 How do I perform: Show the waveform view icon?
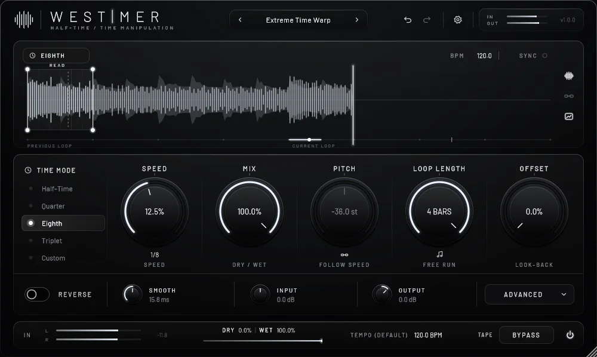(569, 76)
